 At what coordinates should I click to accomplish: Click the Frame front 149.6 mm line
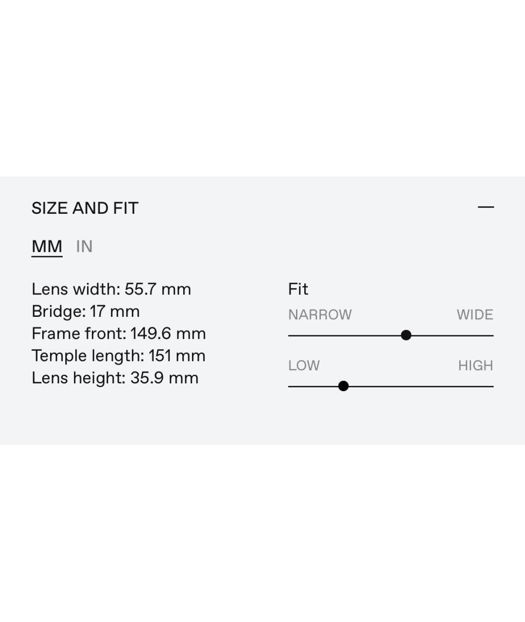pyautogui.click(x=119, y=334)
